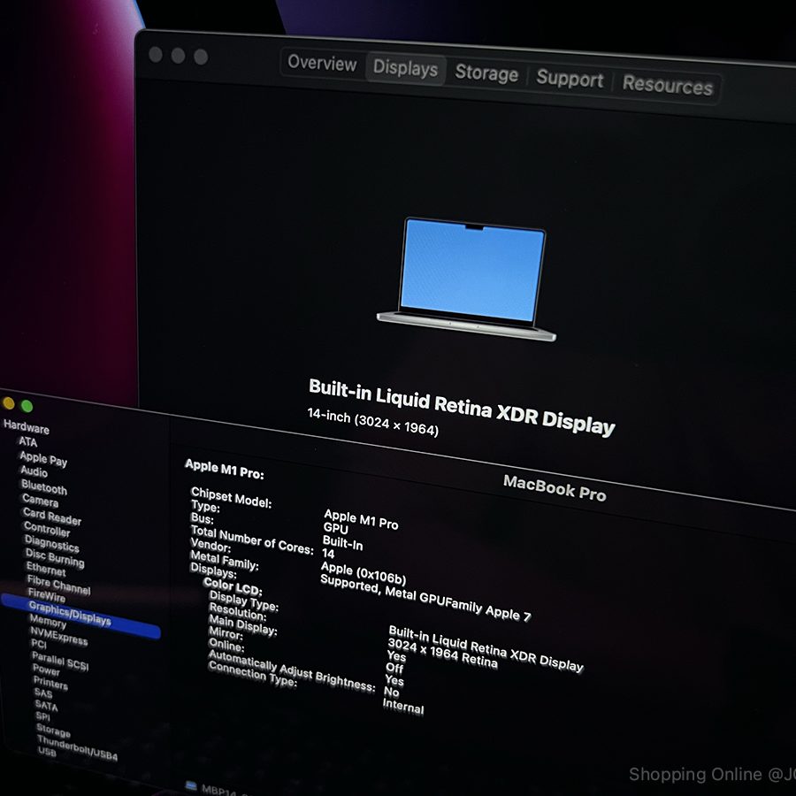Image resolution: width=796 pixels, height=796 pixels.
Task: Click the "Metal Family:" label
Action: coord(225,560)
